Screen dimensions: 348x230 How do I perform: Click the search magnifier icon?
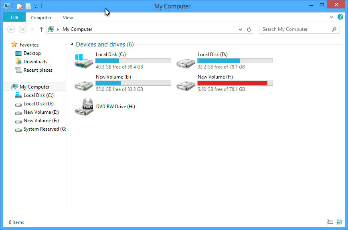(334, 29)
